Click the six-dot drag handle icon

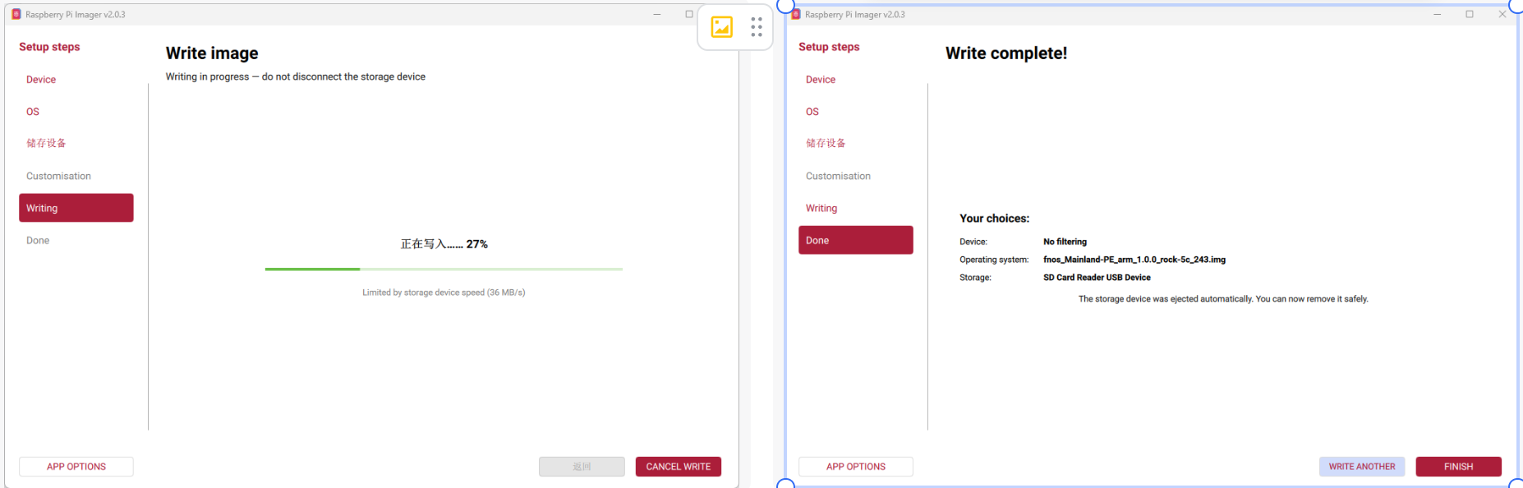tap(757, 27)
